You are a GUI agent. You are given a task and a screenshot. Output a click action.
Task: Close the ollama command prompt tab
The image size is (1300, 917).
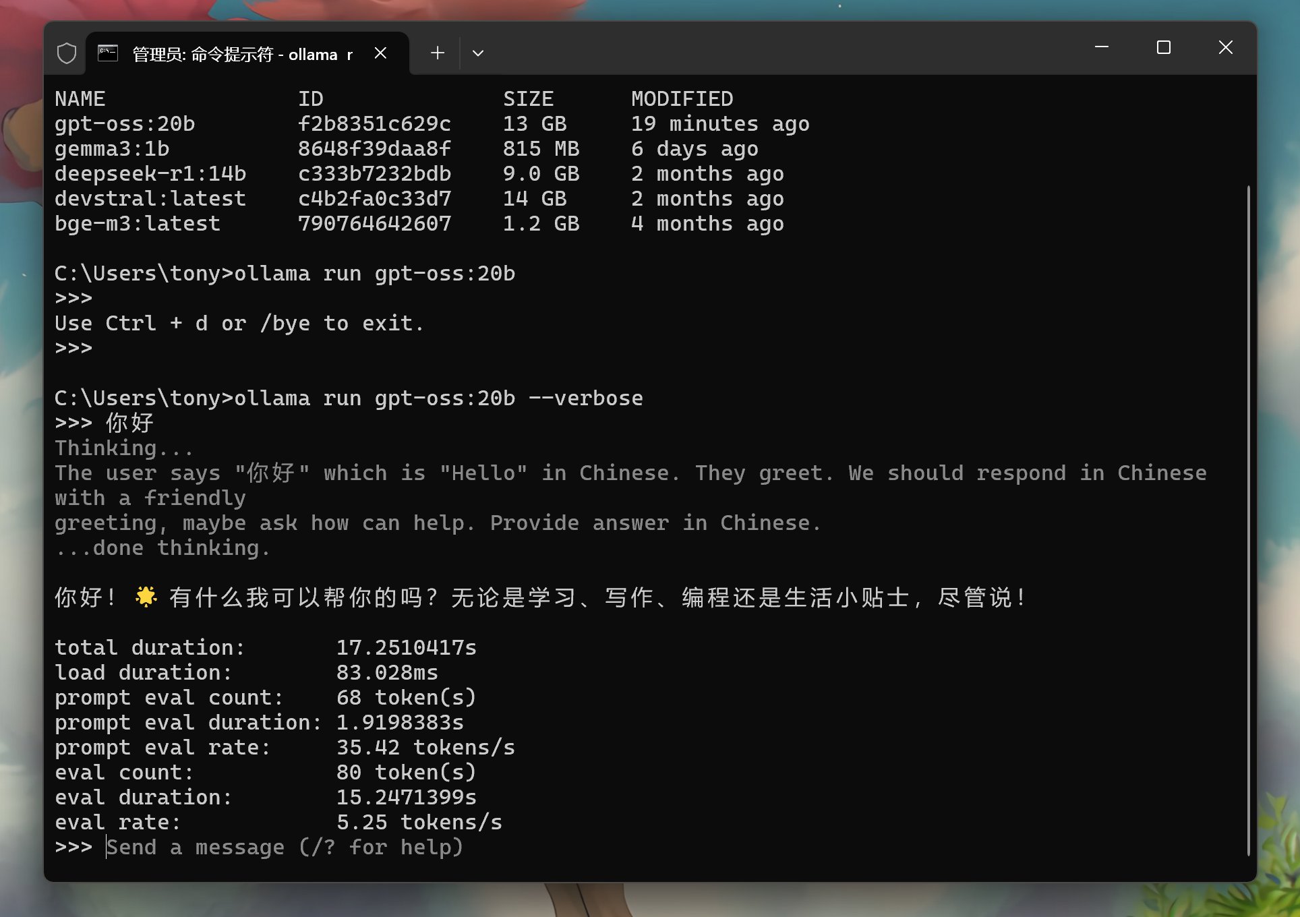click(380, 53)
